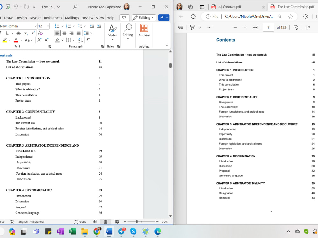Image resolution: width=318 pixels, height=238 pixels.
Task: Toggle superscript formatting
Action: (33, 33)
